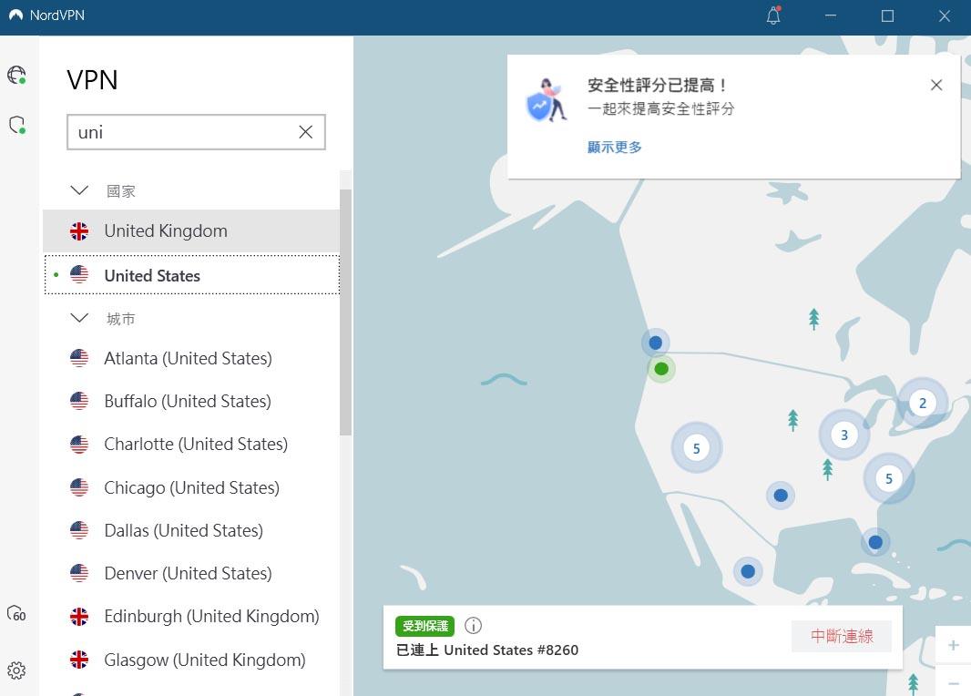Open the 顯示更多 show more link
The image size is (971, 696).
tap(614, 147)
